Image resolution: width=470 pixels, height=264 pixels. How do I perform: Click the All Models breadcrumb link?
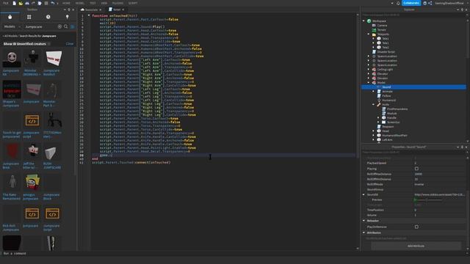[11, 36]
